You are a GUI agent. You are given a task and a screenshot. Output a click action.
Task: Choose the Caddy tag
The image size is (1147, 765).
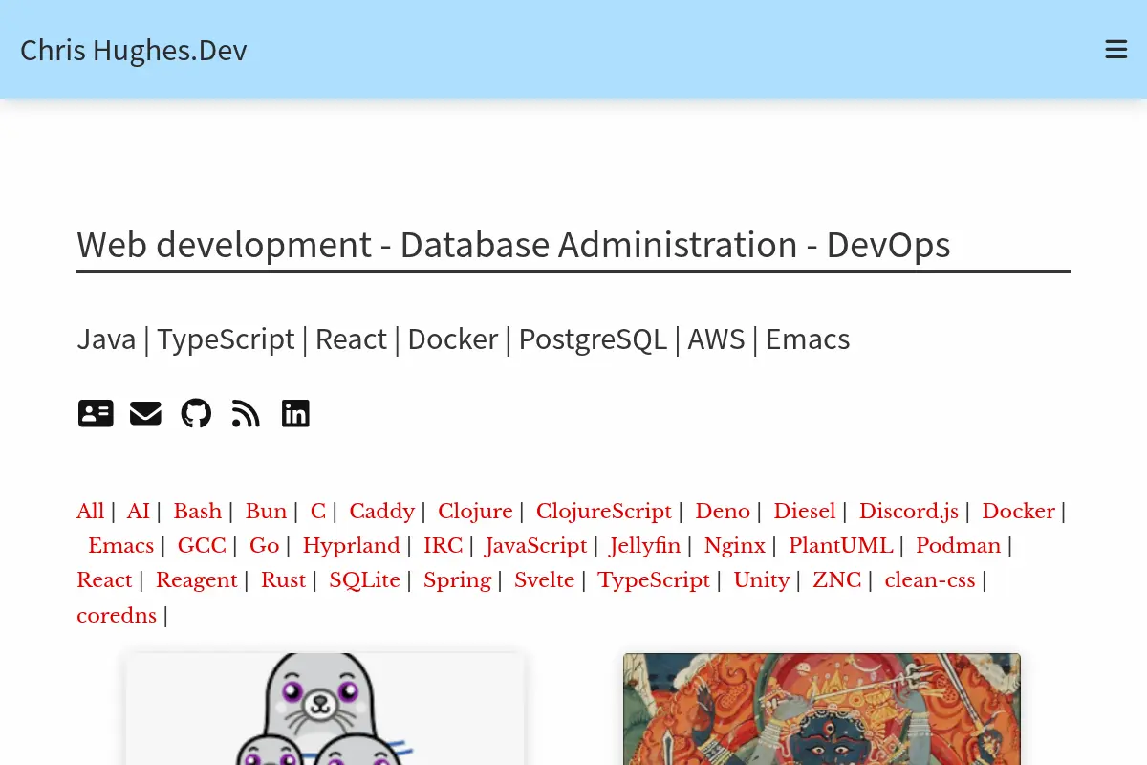(381, 511)
